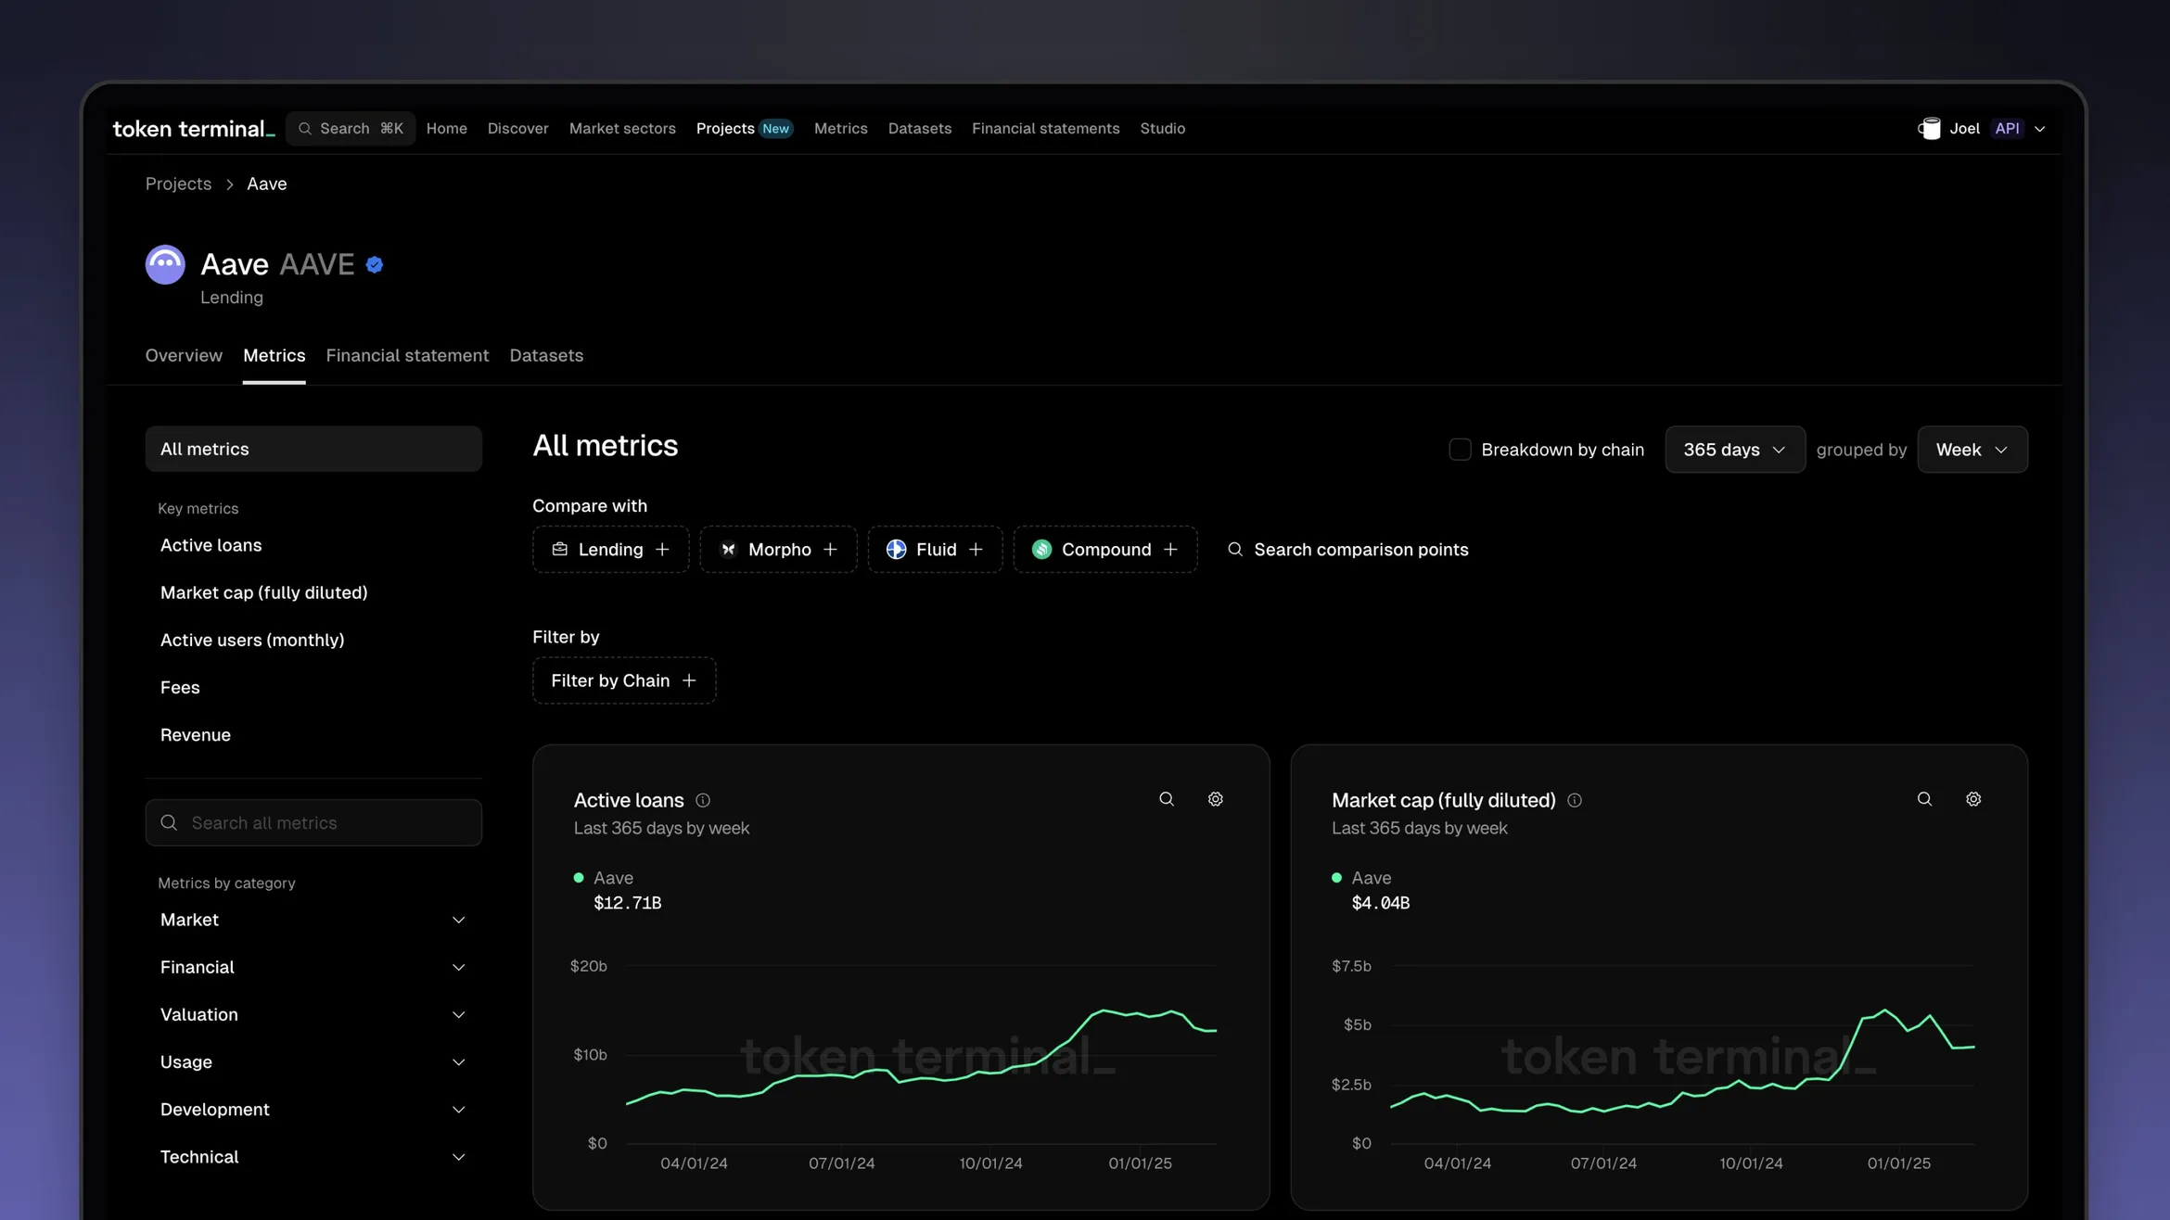Expand the Valuation metrics category
Image resolution: width=2170 pixels, height=1220 pixels.
(313, 1014)
